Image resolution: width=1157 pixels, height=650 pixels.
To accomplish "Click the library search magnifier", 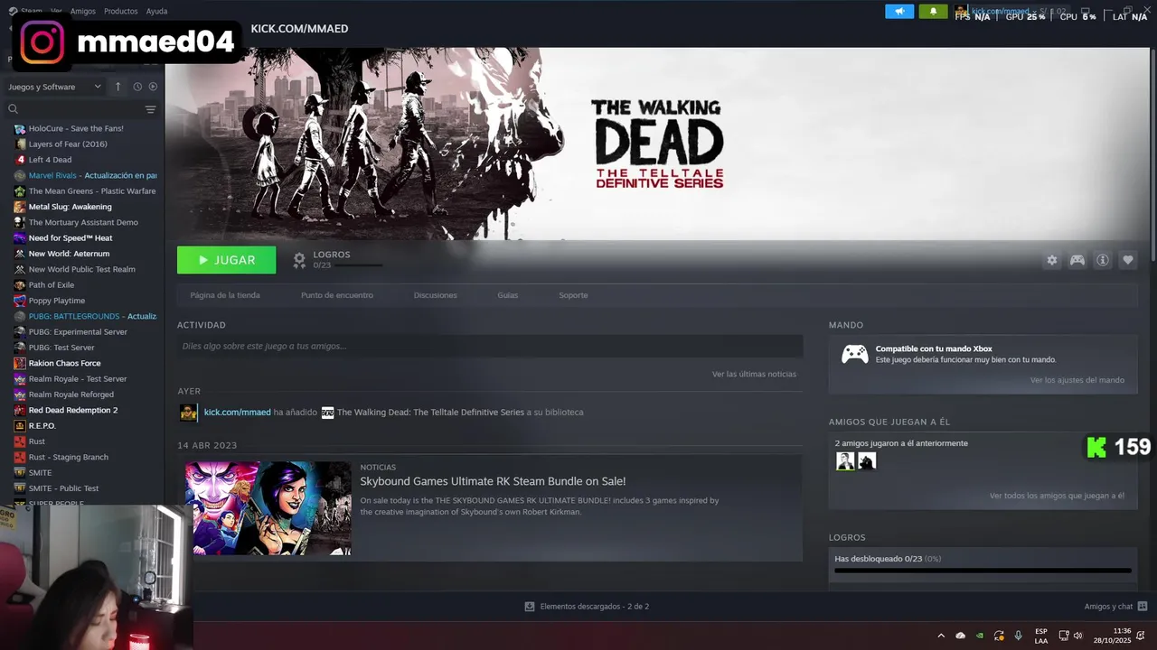I will [x=13, y=109].
